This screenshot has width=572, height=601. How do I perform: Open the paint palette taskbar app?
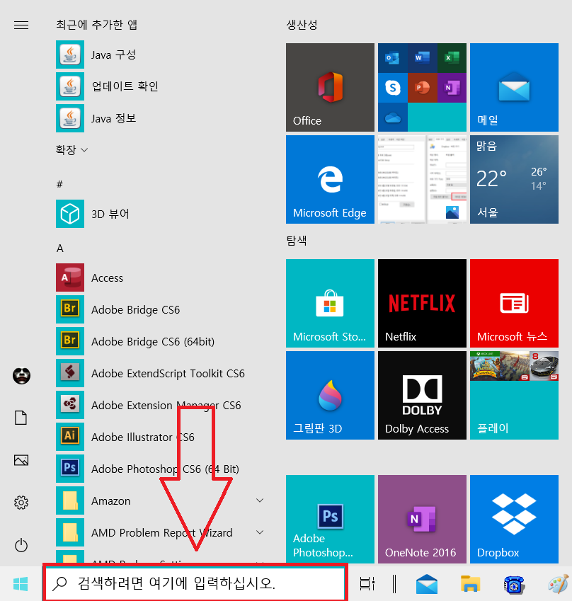(559, 584)
